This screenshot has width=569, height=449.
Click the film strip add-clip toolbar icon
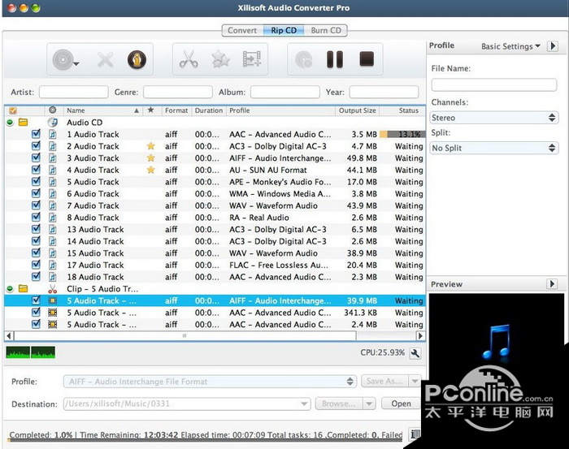click(252, 59)
